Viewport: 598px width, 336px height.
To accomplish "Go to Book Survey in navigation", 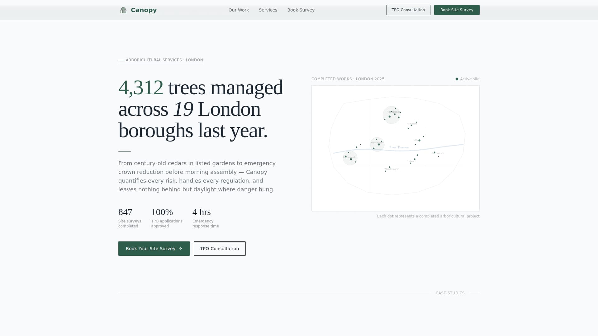I will 301,10.
